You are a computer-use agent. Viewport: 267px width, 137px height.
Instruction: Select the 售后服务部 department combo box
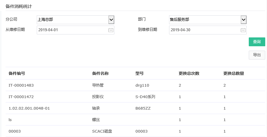(204, 20)
